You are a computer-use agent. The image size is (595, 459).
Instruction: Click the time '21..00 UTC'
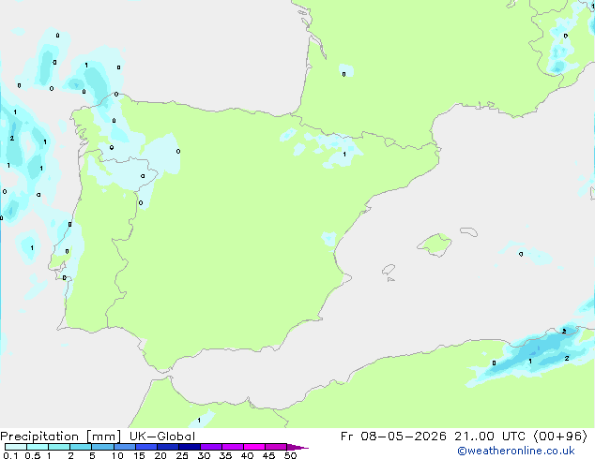click(490, 437)
